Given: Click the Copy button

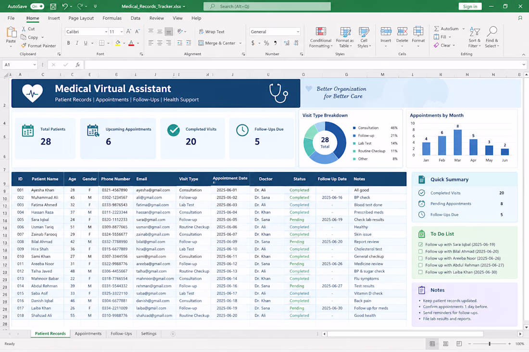Looking at the screenshot, I should pyautogui.click(x=29, y=37).
